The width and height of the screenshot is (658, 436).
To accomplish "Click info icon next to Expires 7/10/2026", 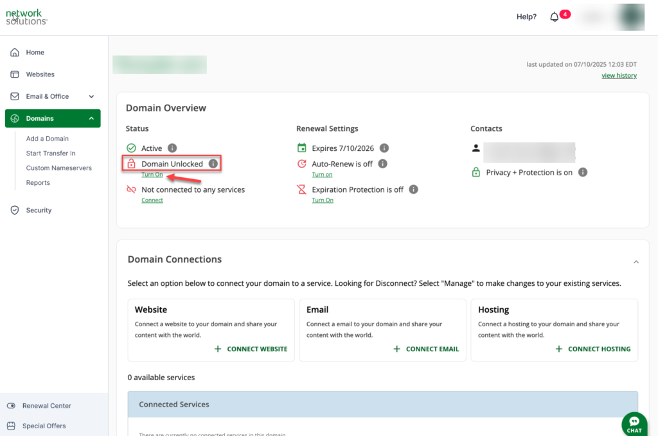I will click(x=384, y=148).
